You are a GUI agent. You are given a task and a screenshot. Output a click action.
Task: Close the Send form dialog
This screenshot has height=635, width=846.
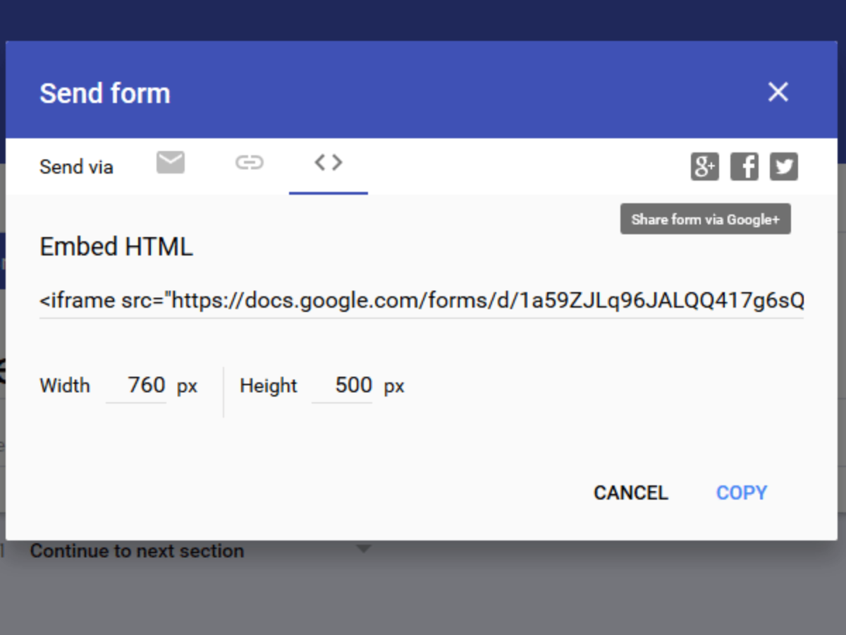click(778, 92)
